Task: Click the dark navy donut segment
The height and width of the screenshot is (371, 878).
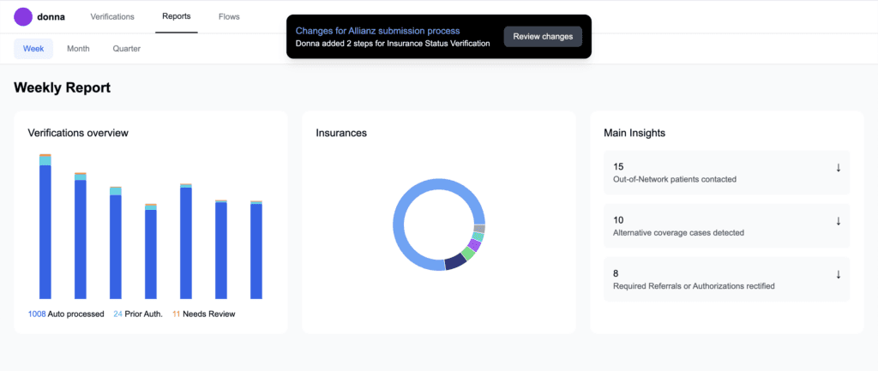Action: pos(454,262)
